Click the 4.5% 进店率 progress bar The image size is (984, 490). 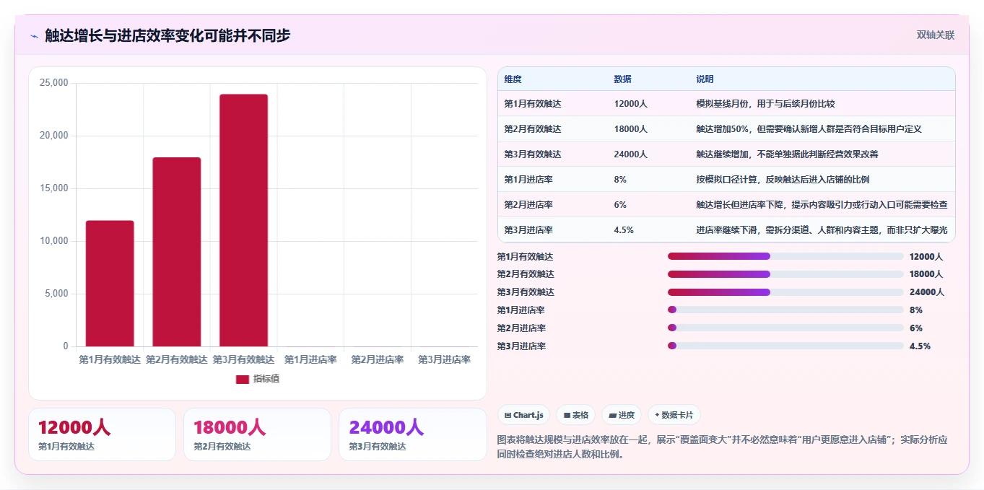pyautogui.click(x=785, y=346)
